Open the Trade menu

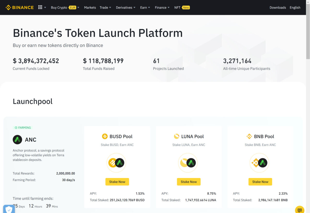[105, 7]
